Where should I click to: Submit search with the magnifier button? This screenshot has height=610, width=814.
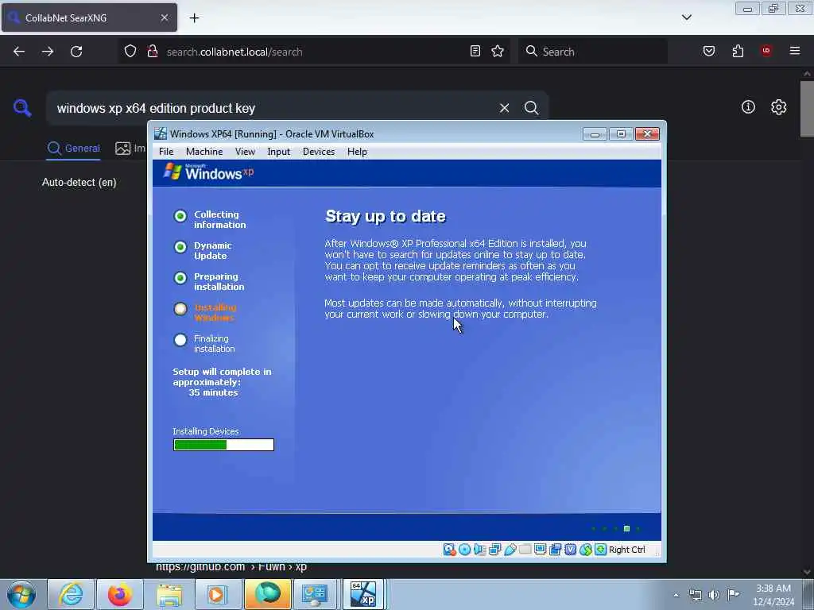[x=531, y=108]
